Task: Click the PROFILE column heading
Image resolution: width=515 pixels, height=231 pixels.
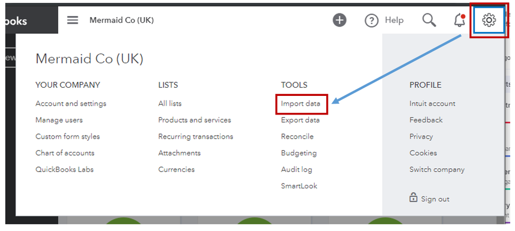Action: tap(425, 85)
